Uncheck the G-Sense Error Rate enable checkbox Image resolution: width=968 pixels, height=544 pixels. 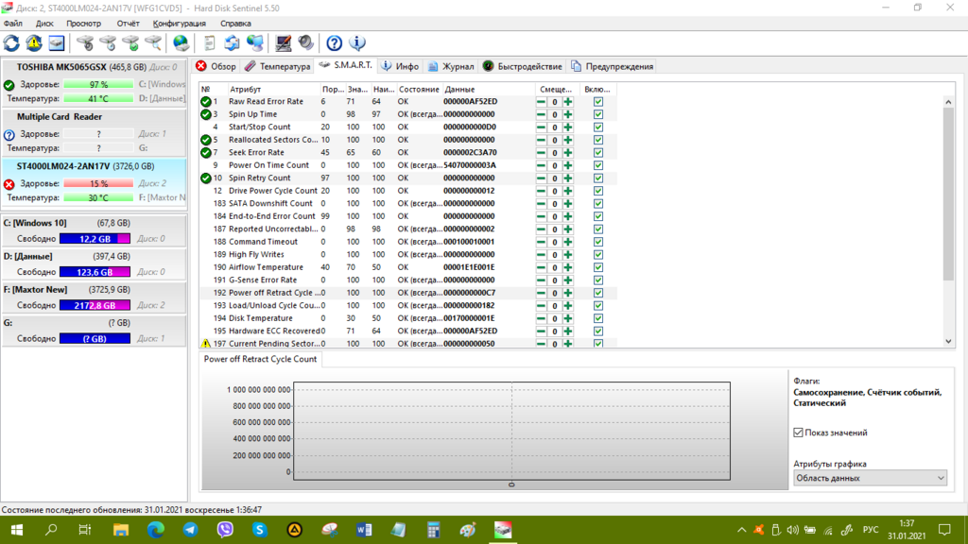598,280
